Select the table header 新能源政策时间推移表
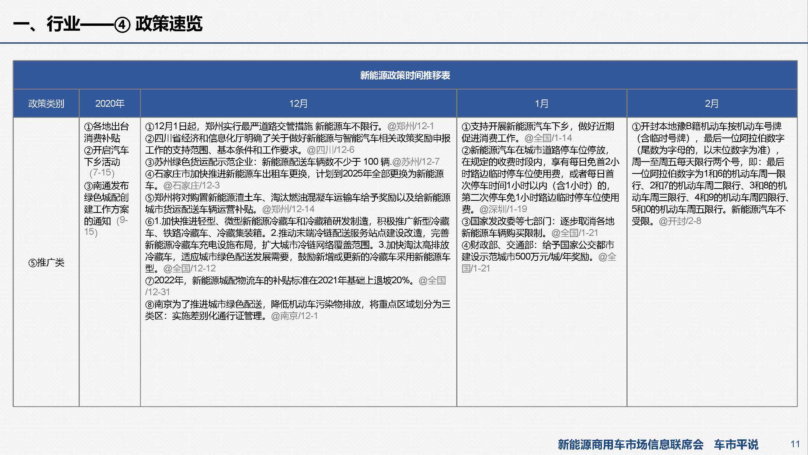The image size is (808, 455). click(x=405, y=75)
